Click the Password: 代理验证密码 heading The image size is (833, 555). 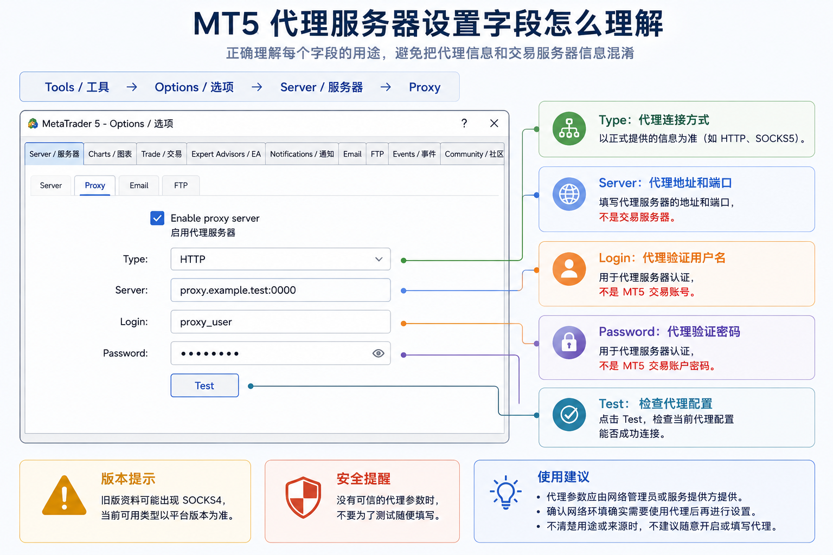669,332
